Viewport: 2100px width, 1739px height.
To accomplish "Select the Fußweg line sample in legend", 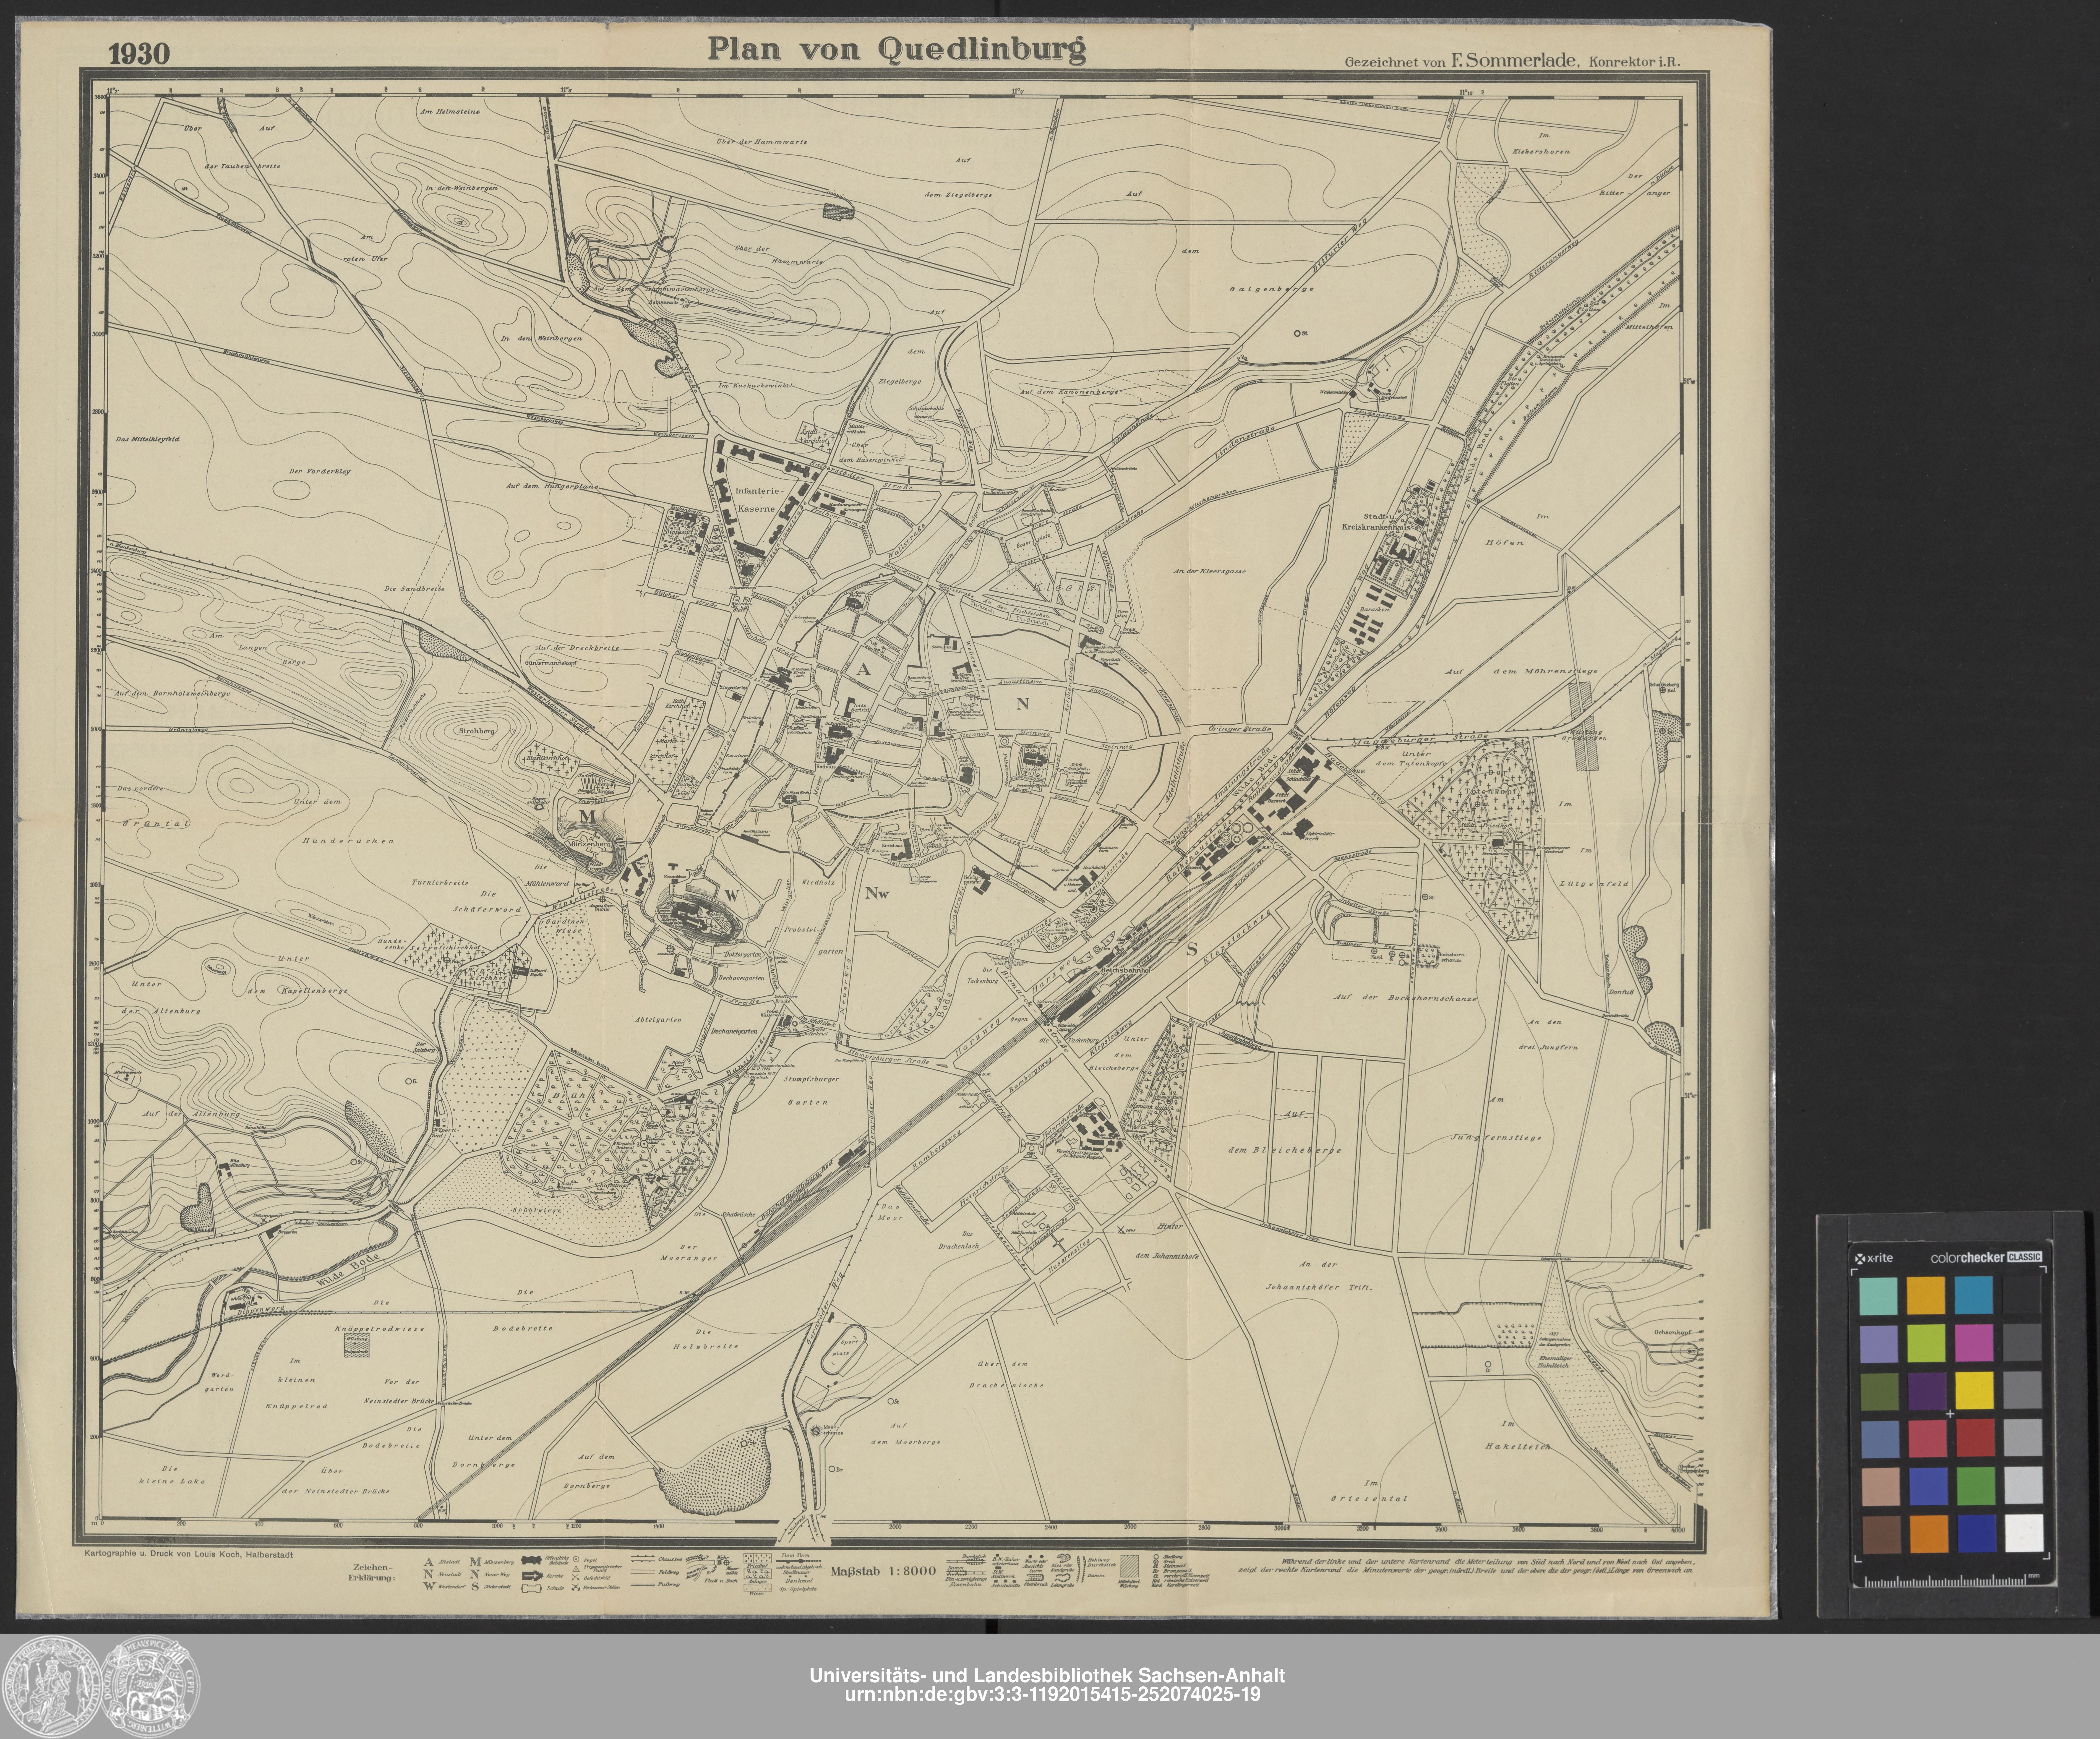I will tap(643, 1585).
